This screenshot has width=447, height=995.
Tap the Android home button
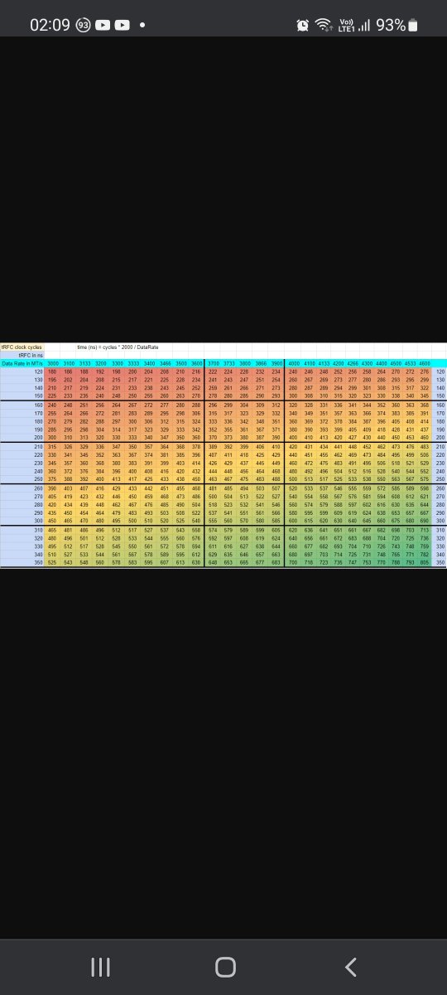(224, 967)
